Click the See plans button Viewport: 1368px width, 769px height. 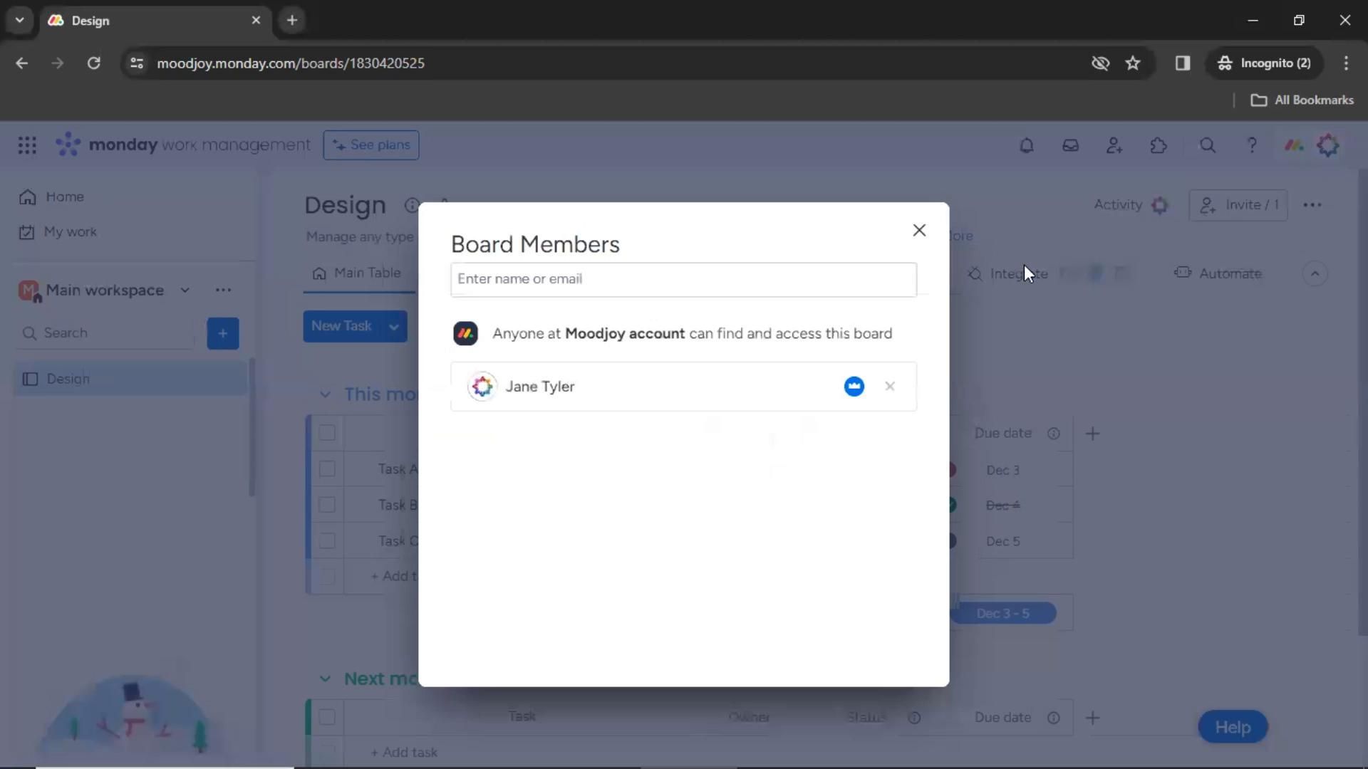[370, 145]
